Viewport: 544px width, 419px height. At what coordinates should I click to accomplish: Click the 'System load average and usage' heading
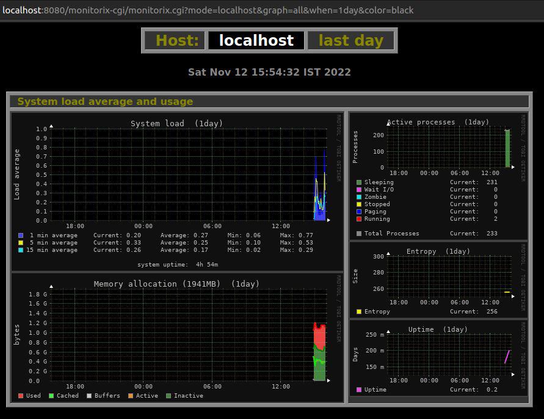pos(105,102)
